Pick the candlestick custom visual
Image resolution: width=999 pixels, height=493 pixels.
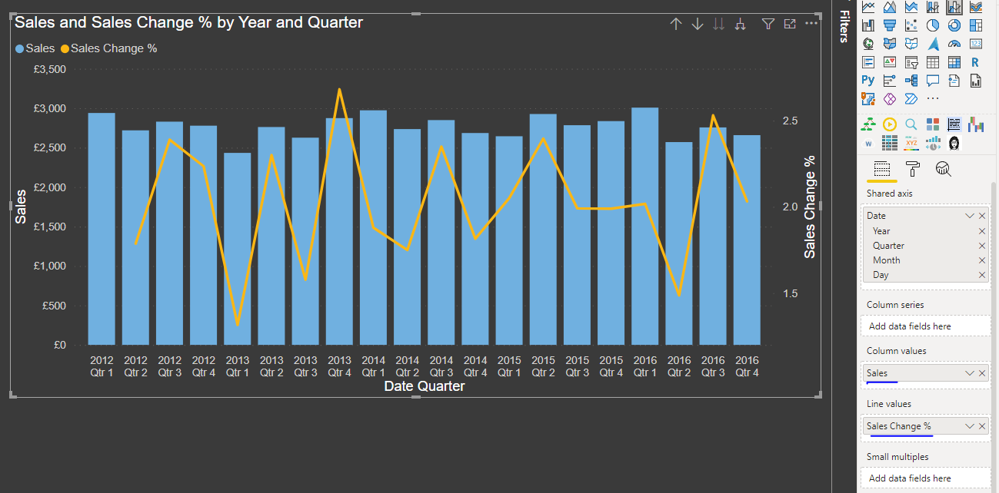tap(977, 124)
